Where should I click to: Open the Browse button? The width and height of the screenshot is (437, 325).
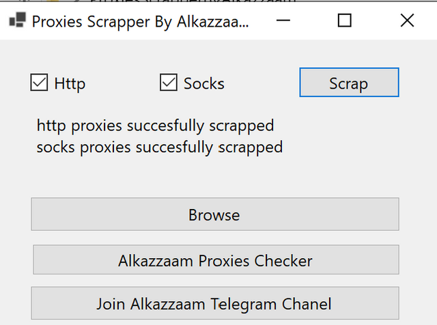tap(214, 214)
